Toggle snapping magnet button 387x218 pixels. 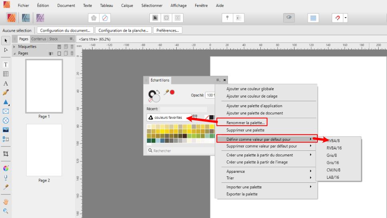click(x=337, y=18)
